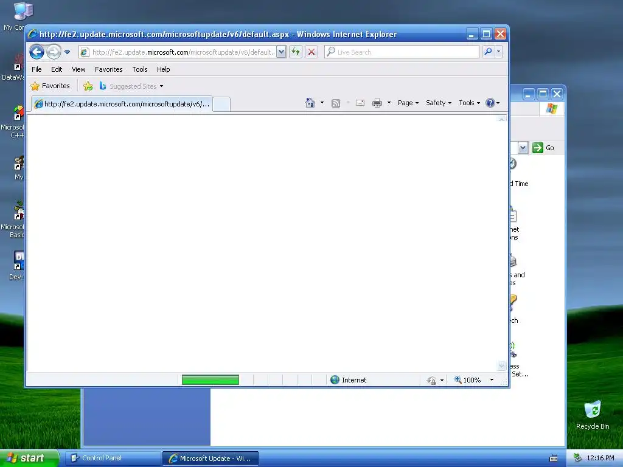
Task: Click the page scrollbar up arrow
Action: [501, 119]
